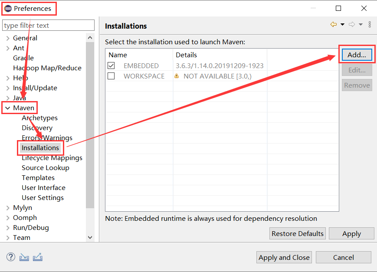
Task: Expand the Install/Update tree node
Action: (x=8, y=88)
